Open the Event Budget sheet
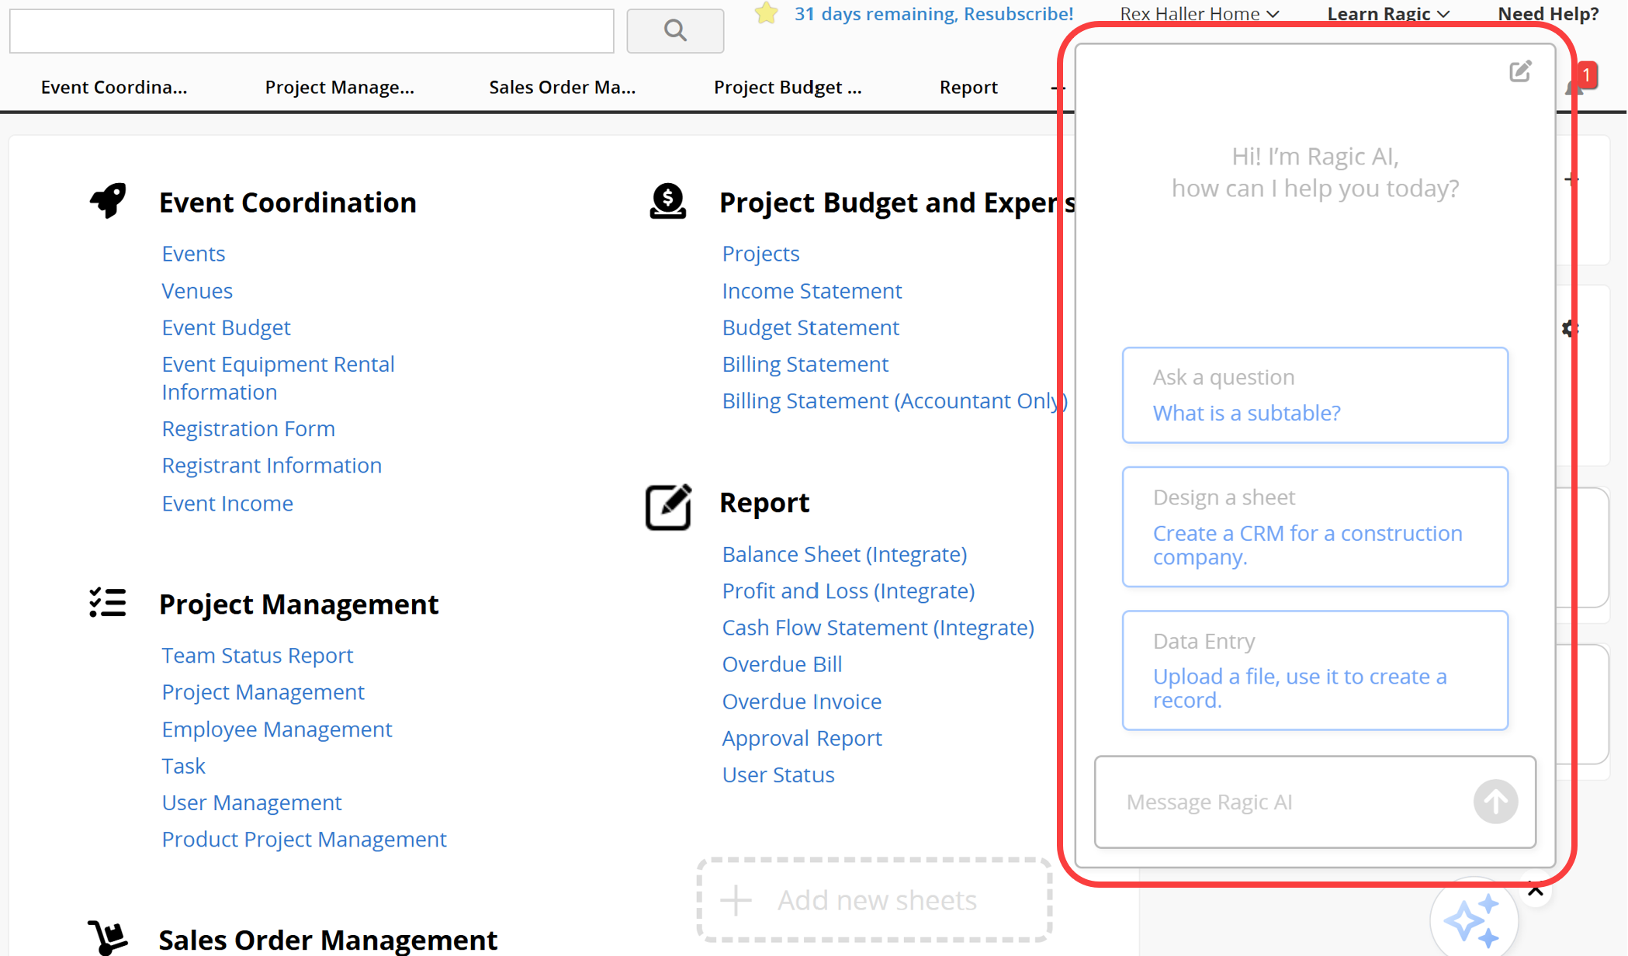1628x956 pixels. click(226, 327)
